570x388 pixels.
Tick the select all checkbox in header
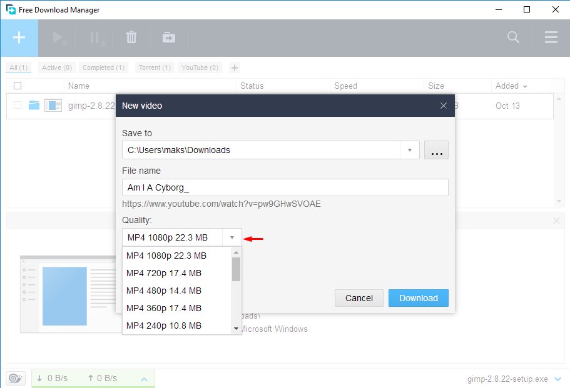(x=18, y=86)
